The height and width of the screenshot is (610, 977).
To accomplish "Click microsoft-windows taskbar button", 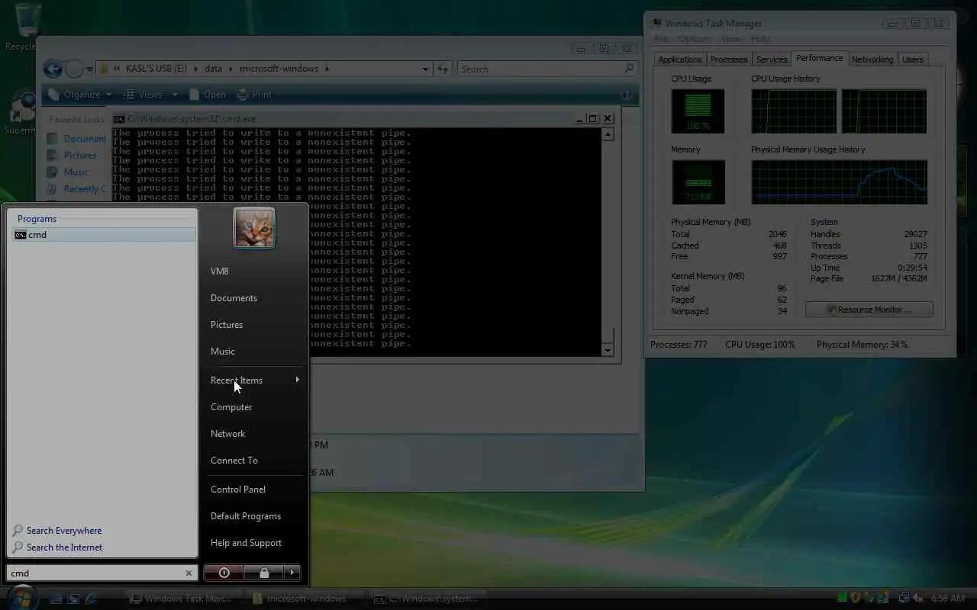I will tap(305, 599).
